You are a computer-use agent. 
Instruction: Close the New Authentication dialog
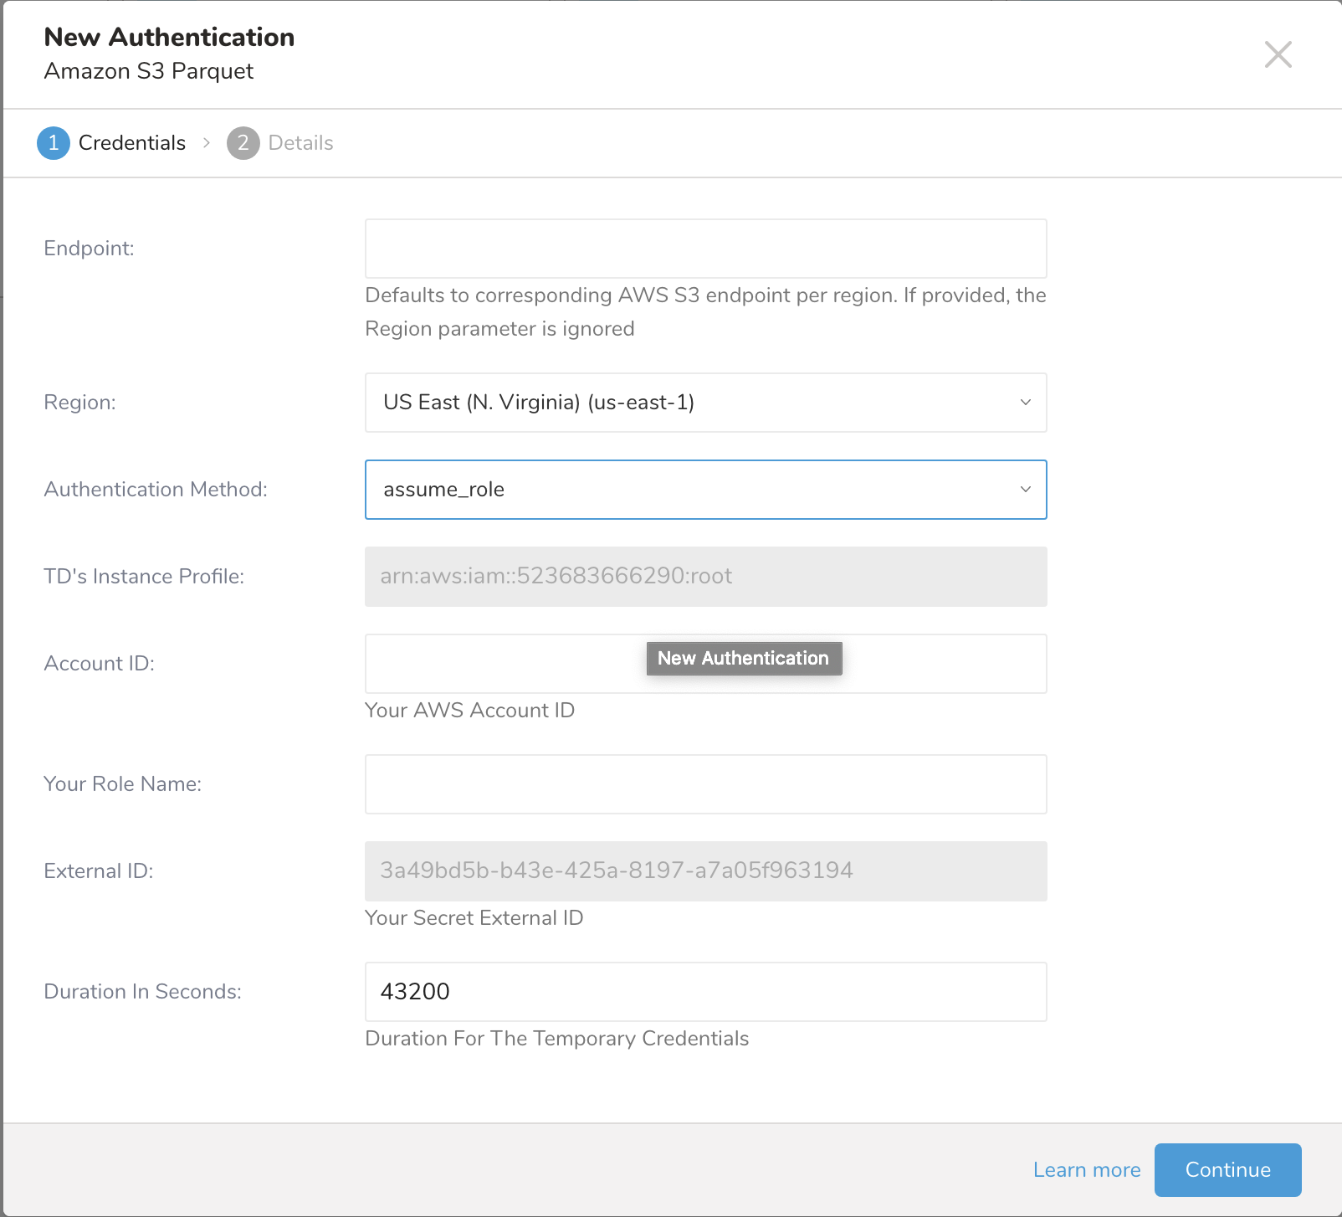click(x=1278, y=55)
